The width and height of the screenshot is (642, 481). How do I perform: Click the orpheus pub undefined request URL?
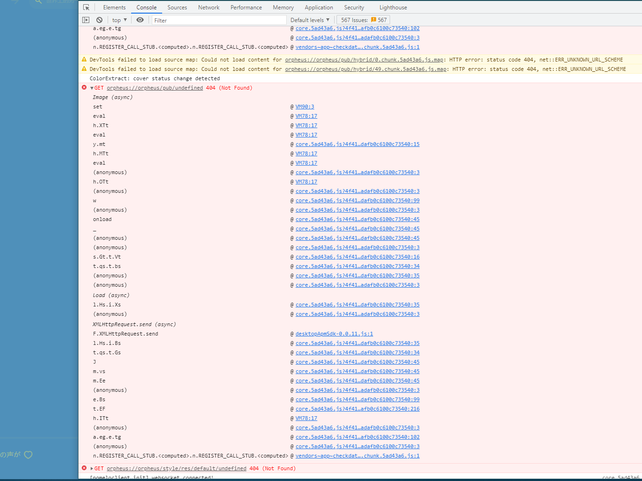(x=154, y=88)
